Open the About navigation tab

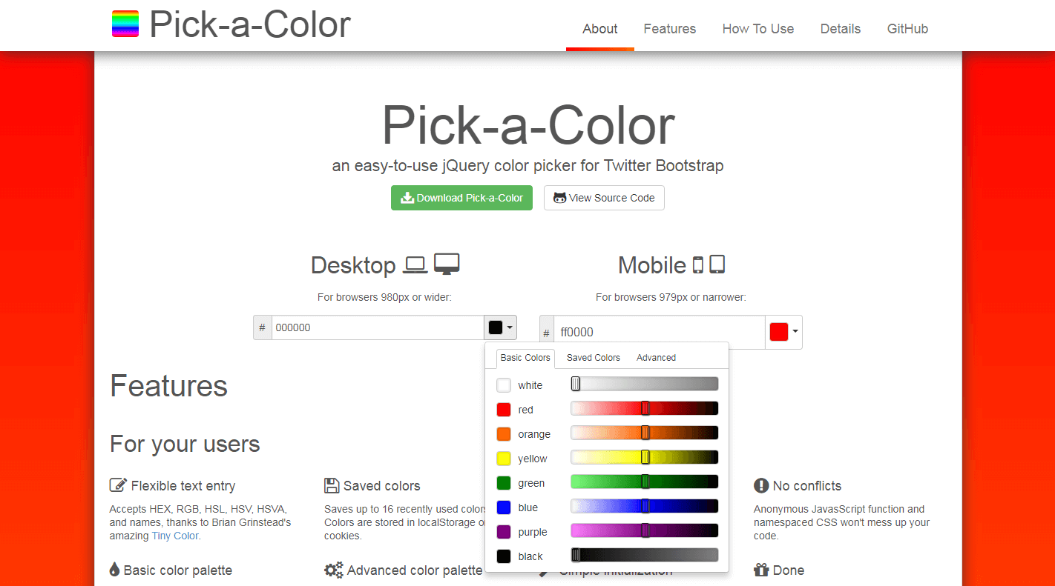point(599,29)
